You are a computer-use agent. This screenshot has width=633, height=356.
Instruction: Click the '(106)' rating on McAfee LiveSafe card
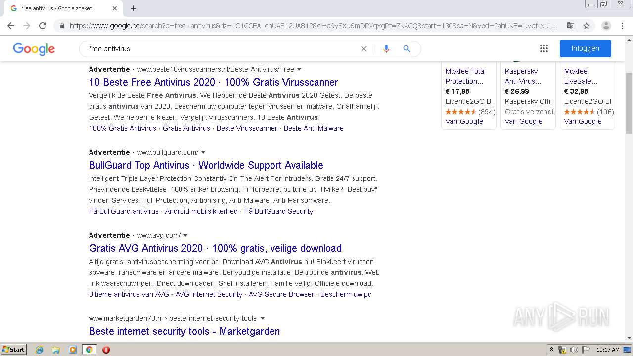[605, 112]
